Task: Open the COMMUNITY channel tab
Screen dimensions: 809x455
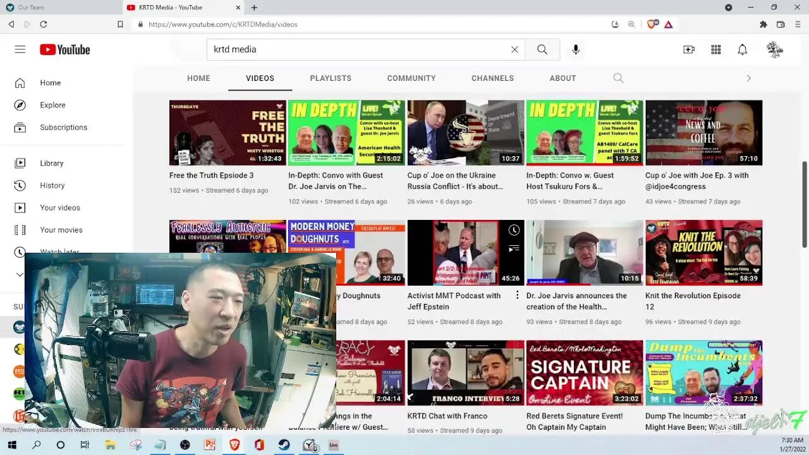Action: point(411,78)
